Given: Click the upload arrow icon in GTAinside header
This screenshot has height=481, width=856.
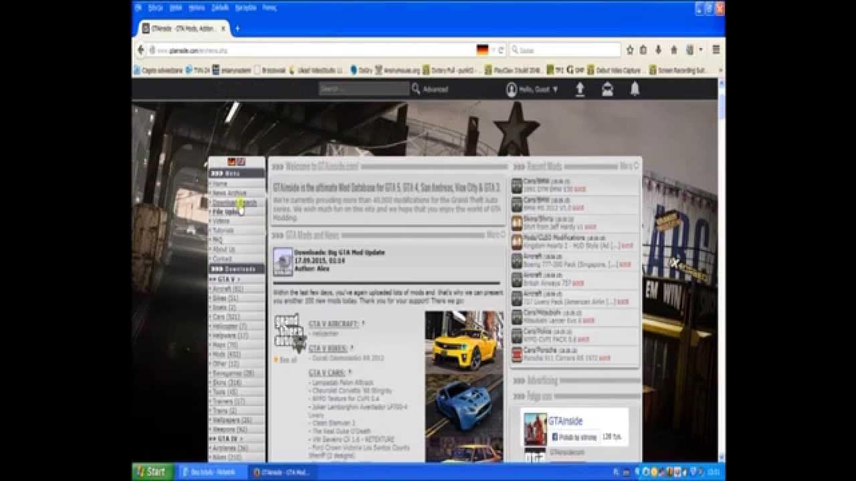Looking at the screenshot, I should [580, 89].
